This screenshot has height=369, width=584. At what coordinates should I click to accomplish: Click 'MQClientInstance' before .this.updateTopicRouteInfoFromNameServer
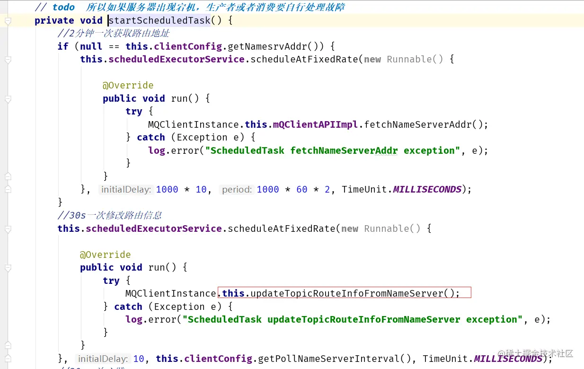[171, 293]
